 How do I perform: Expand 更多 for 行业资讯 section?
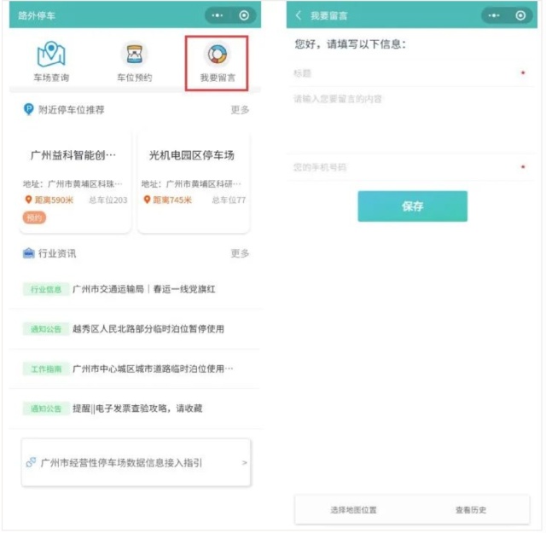[240, 253]
